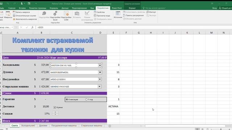The image size is (232, 130).
Task: Increase discount with spinner up arrow
Action: pos(55,112)
